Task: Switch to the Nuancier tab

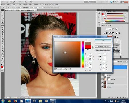Action: [x=109, y=11]
